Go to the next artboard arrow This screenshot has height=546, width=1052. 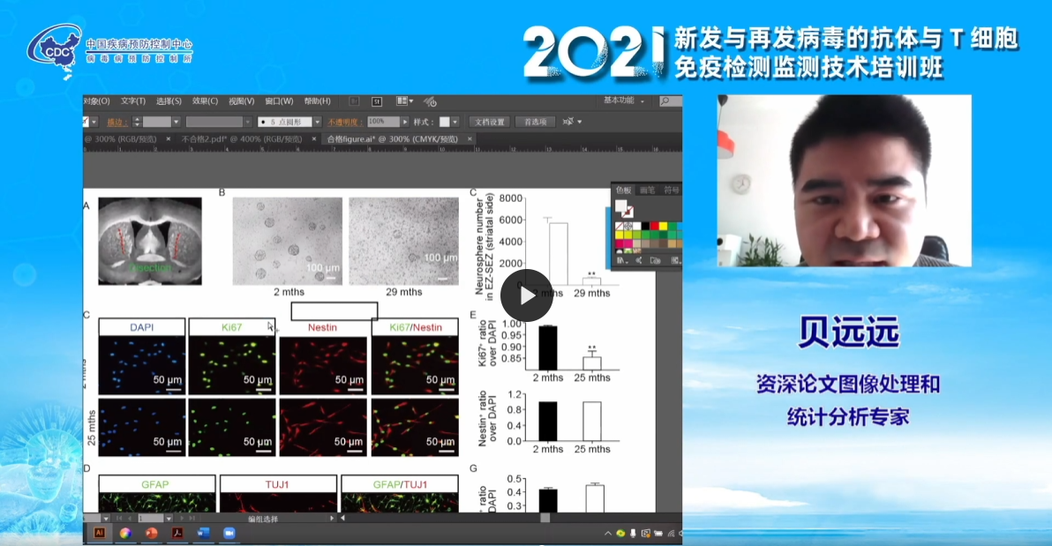tap(182, 519)
